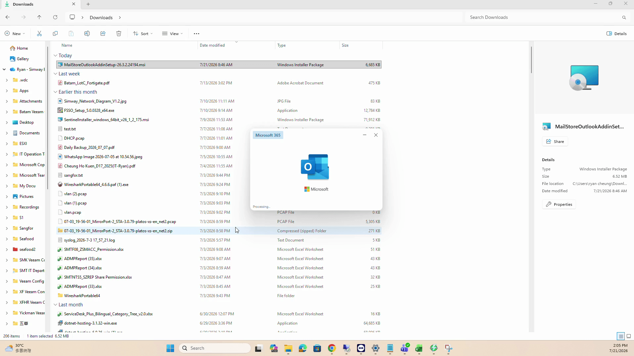634x356 pixels.
Task: Open the See more ellipsis menu
Action: coord(197,33)
